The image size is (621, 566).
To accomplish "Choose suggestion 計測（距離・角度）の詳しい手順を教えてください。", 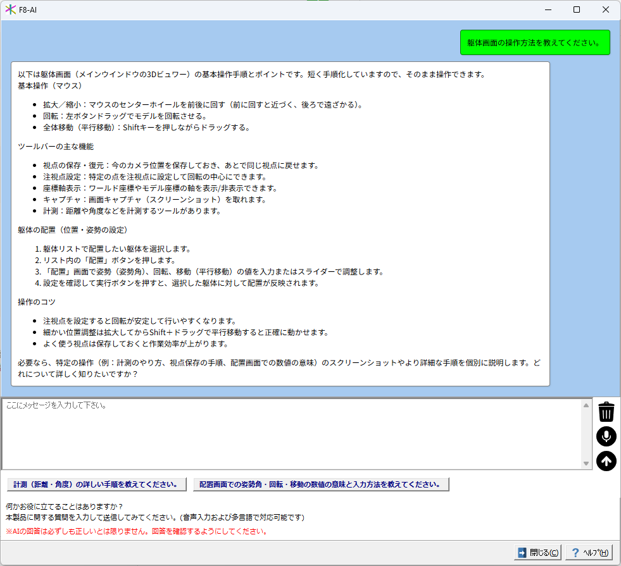I will click(x=97, y=484).
